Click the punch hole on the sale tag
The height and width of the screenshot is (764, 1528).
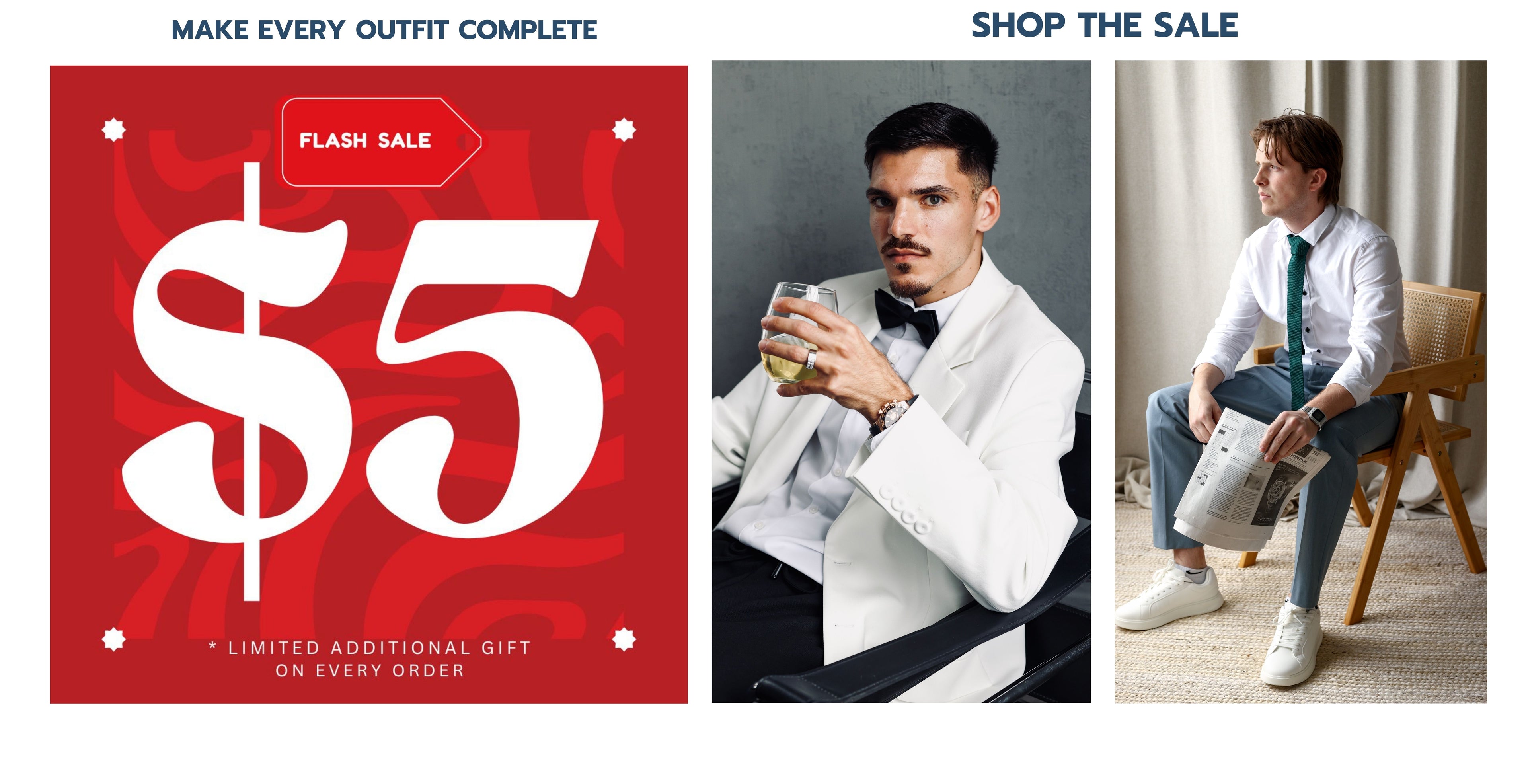[x=464, y=142]
